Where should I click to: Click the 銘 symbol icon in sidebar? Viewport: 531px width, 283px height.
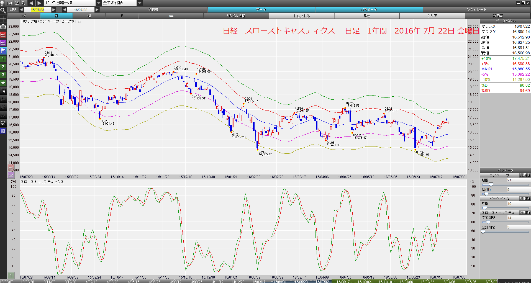[x=3, y=123]
